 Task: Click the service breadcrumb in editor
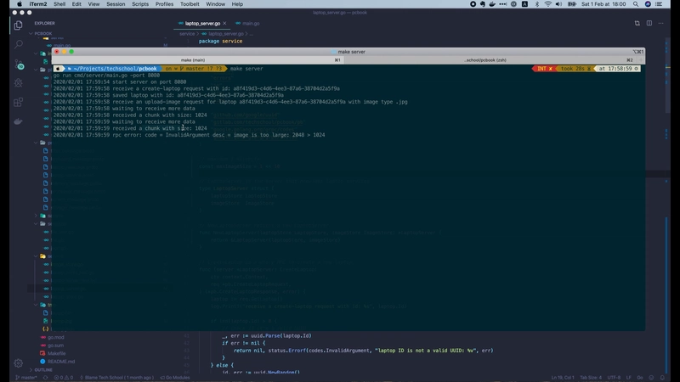(x=187, y=33)
